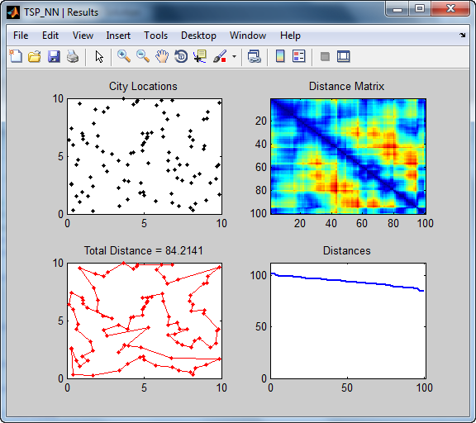Activate the Pan hand tool
The width and height of the screenshot is (476, 423).
point(162,56)
